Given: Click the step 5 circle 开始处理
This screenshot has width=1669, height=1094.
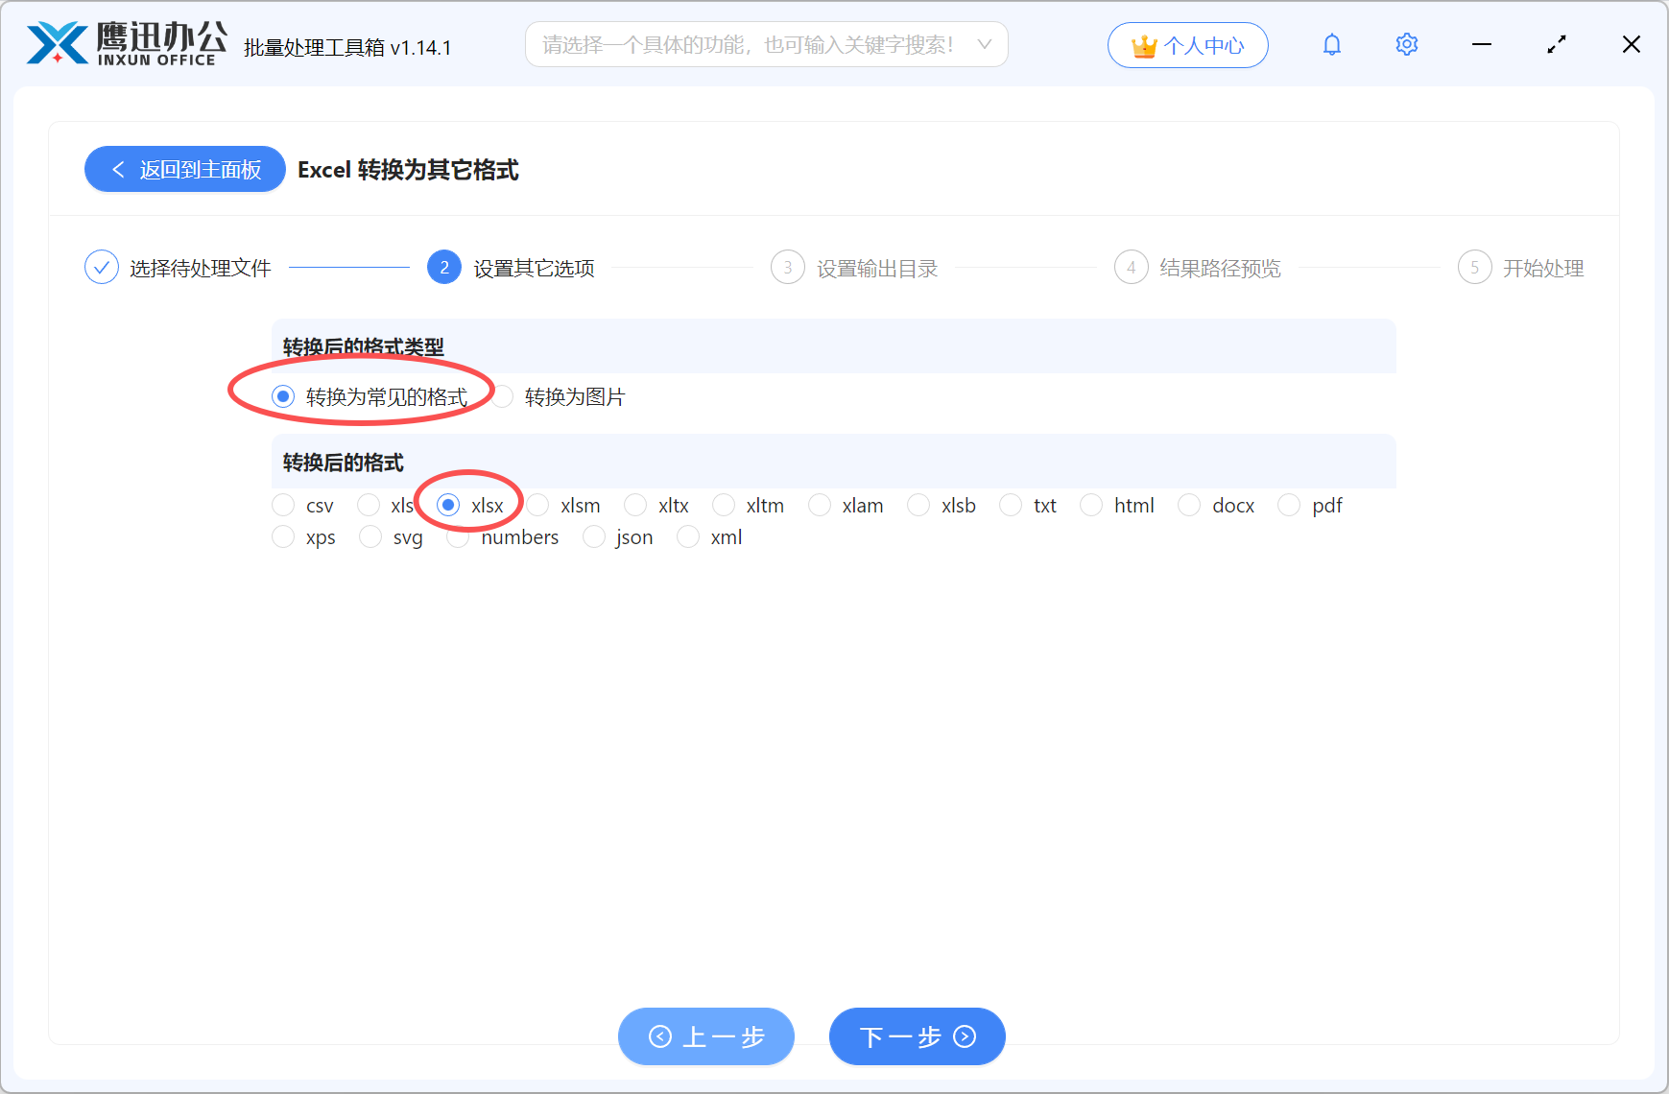Looking at the screenshot, I should click(1475, 267).
